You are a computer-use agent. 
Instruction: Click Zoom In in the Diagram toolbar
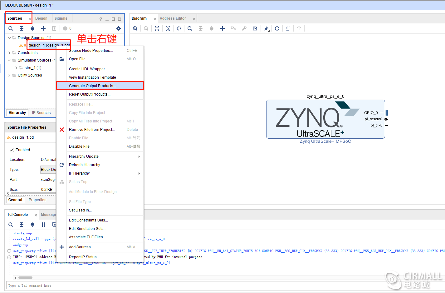point(135,28)
